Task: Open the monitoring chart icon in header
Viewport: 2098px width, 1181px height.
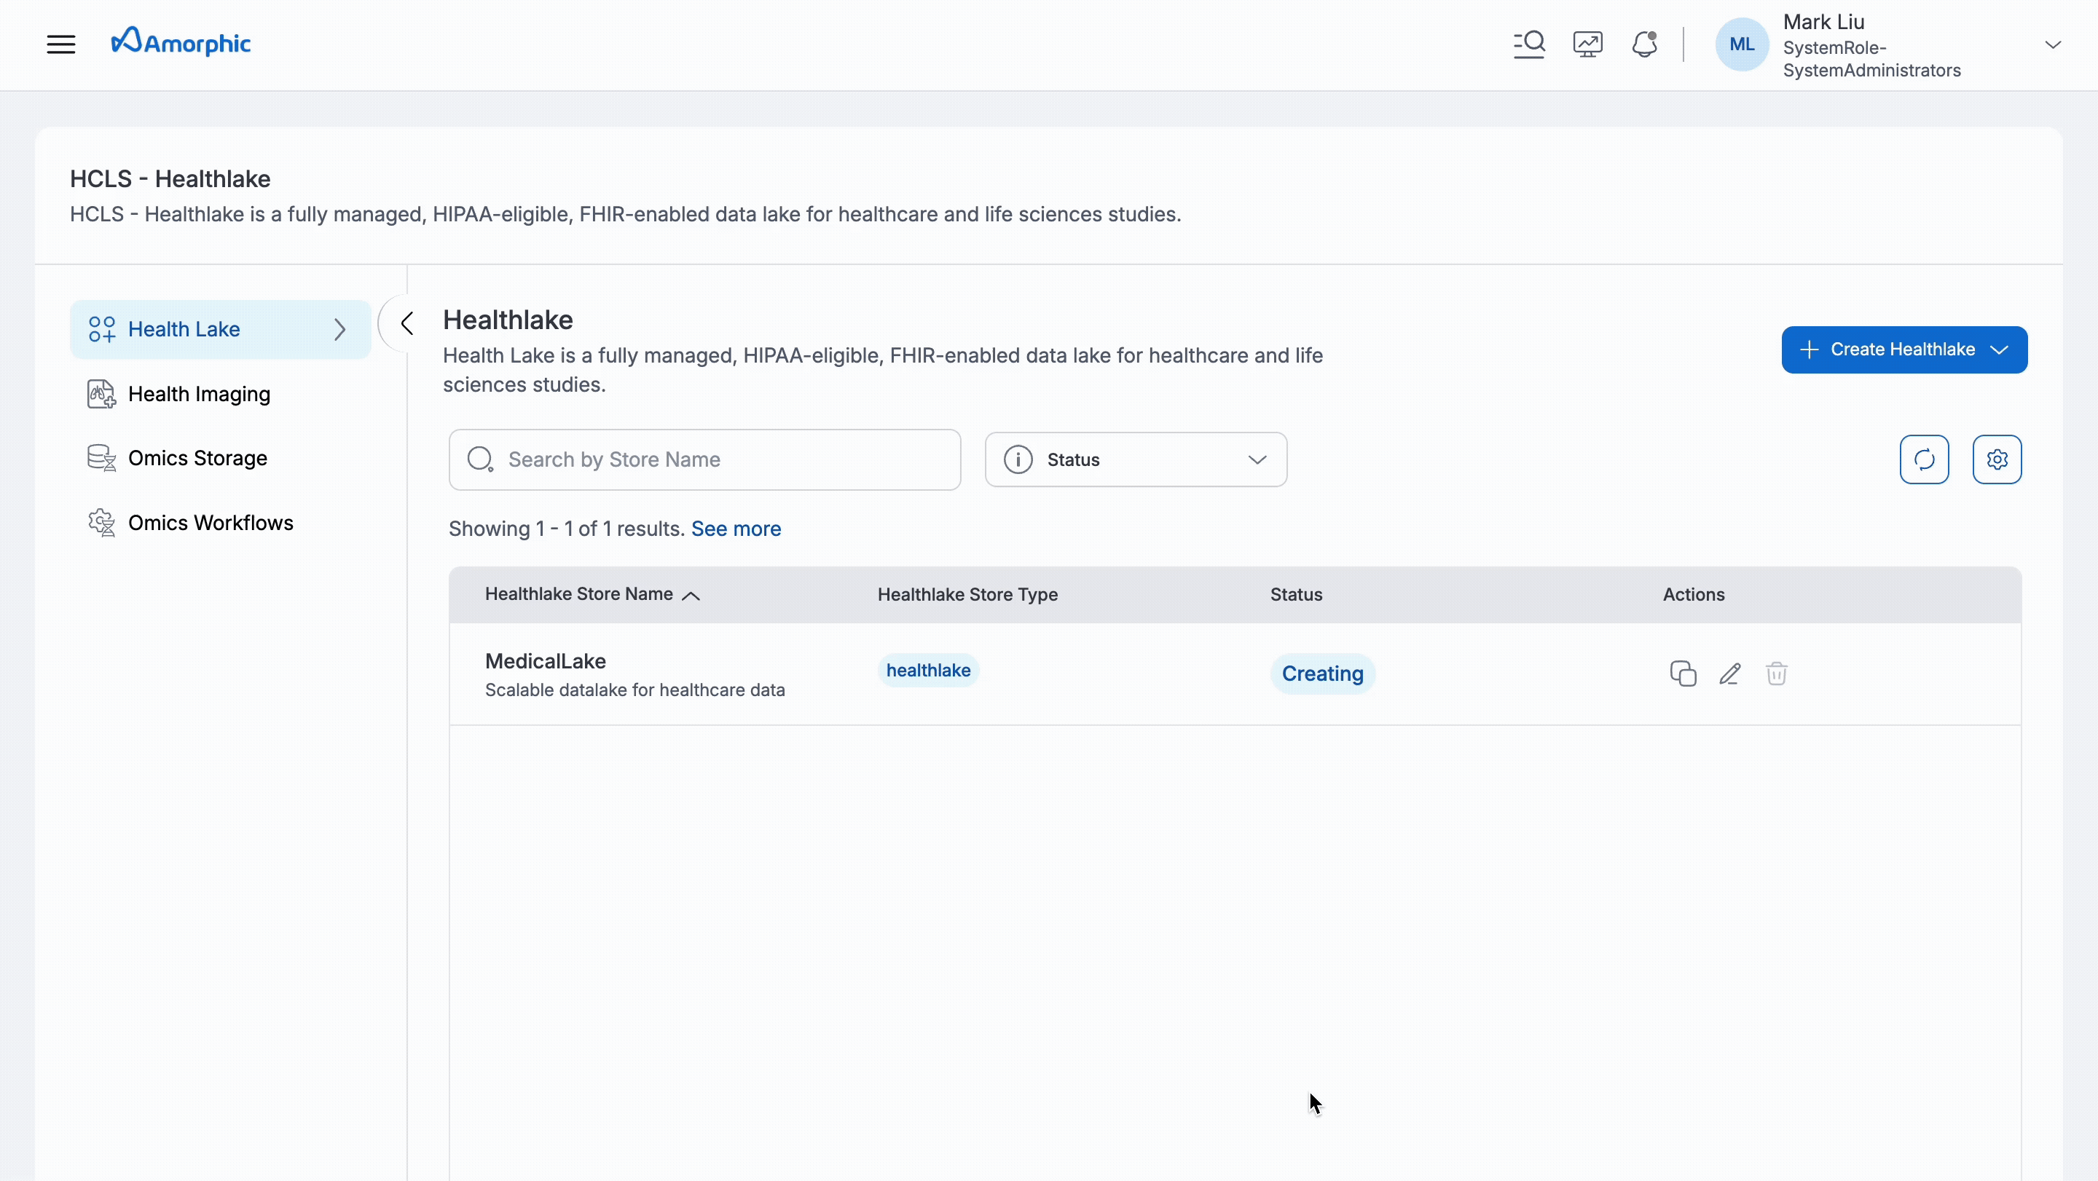Action: pos(1587,44)
